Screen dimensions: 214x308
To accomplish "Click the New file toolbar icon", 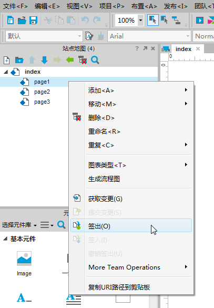I will click(x=11, y=20).
